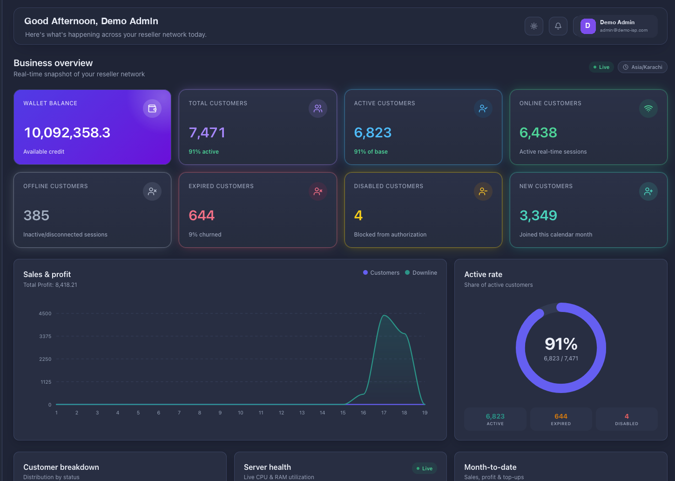Viewport: 675px width, 481px height.
Task: Click the Online Customers wifi icon
Action: [x=648, y=108]
